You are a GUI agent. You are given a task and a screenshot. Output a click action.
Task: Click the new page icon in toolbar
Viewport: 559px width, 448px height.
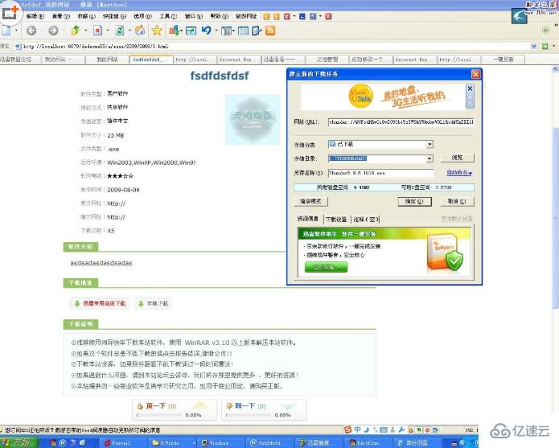[6, 31]
